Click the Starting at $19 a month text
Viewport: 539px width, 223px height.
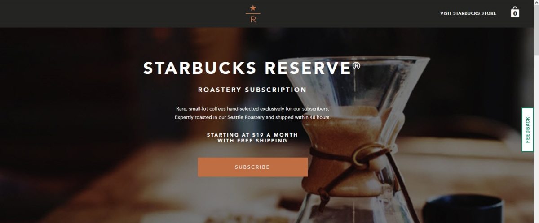click(252, 135)
